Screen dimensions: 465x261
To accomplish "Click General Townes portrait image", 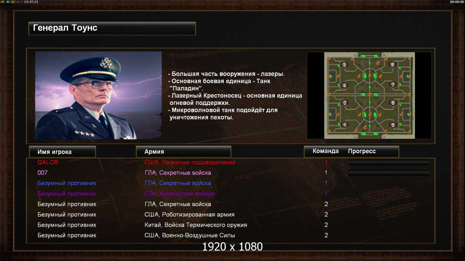I will 99,95.
